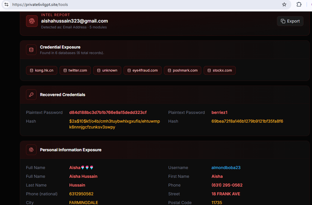Select the "INTEL REPORT" heading text

pos(56,15)
